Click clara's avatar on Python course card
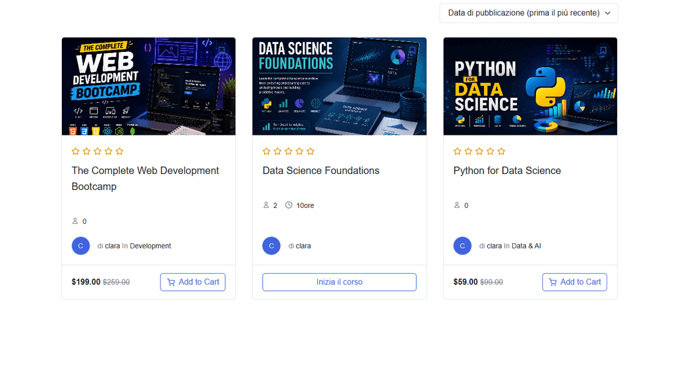 click(x=463, y=246)
